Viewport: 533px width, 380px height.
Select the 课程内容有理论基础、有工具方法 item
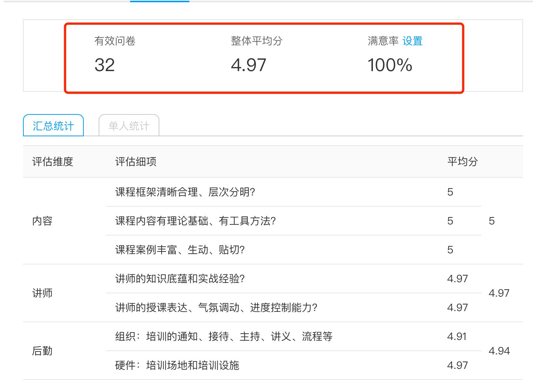195,221
